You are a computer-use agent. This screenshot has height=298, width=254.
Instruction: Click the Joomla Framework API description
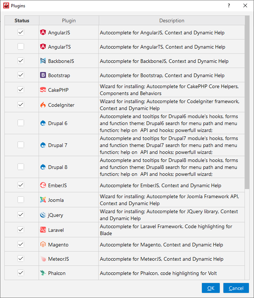[169, 200]
